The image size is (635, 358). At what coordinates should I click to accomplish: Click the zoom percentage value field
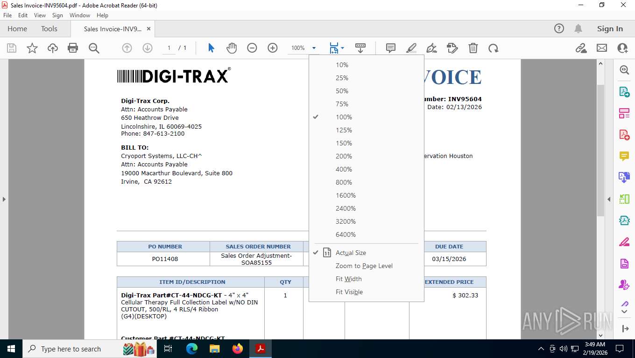(x=298, y=48)
